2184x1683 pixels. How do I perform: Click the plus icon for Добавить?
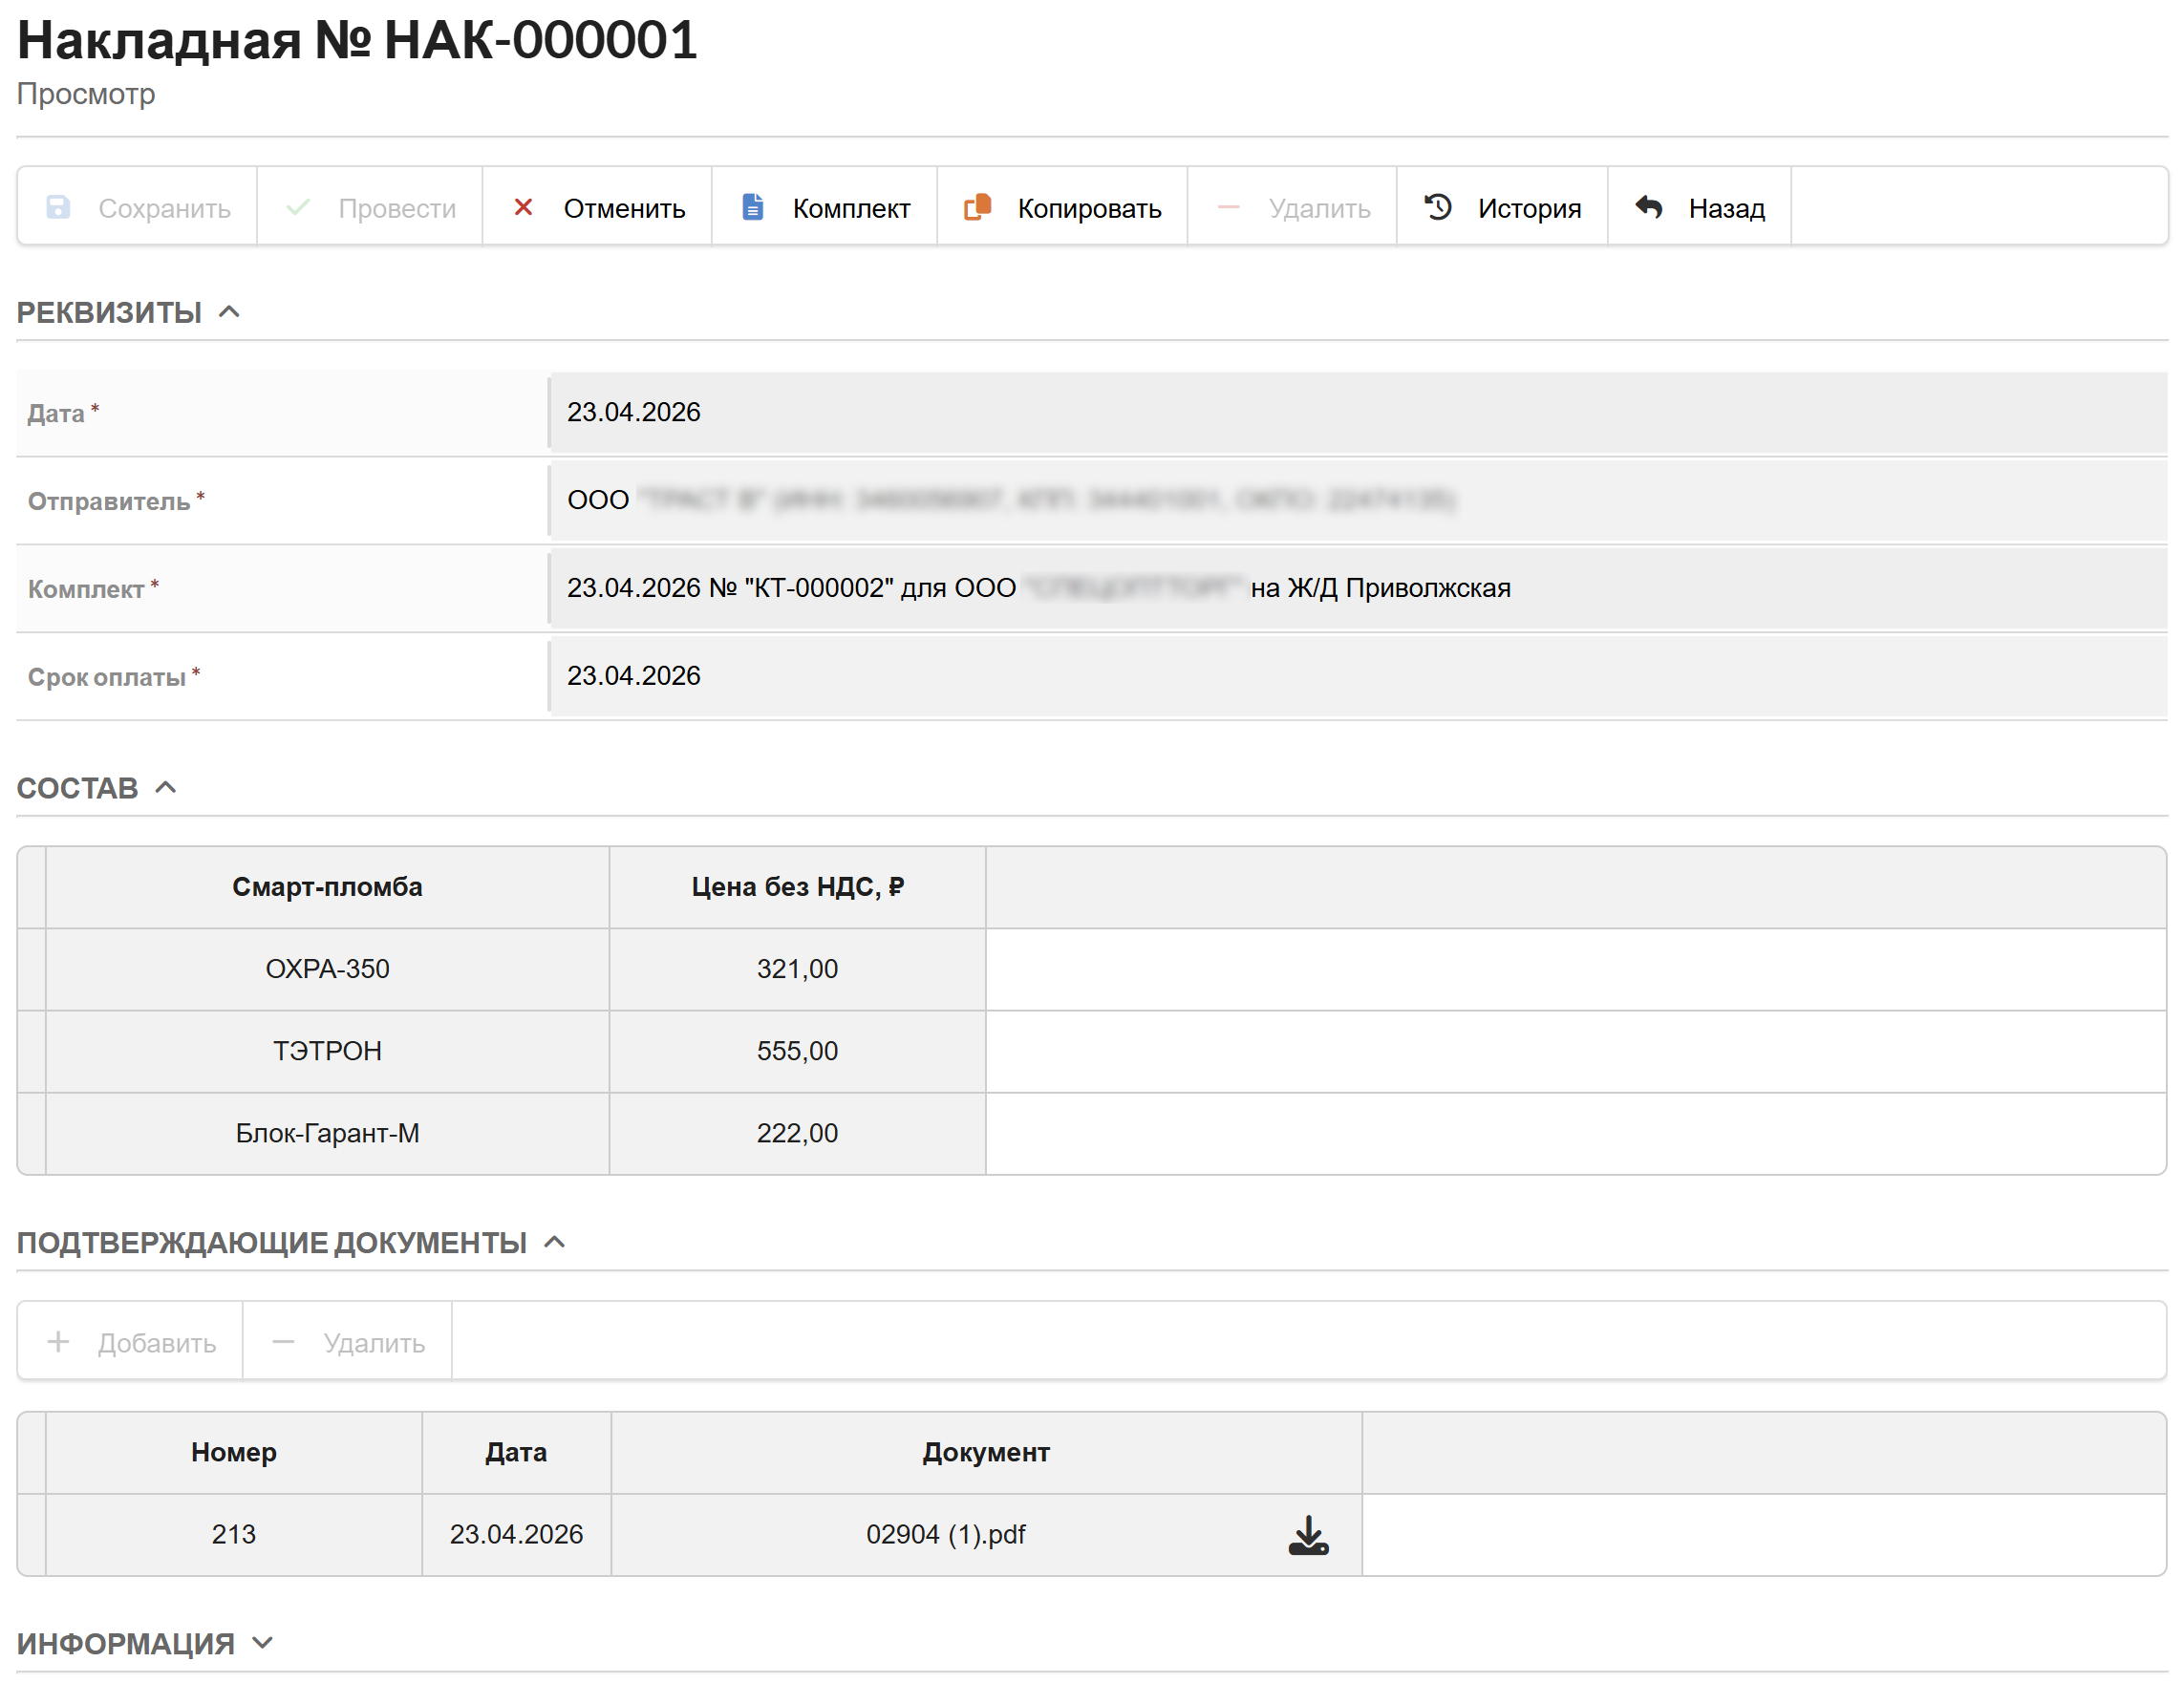coord(58,1342)
